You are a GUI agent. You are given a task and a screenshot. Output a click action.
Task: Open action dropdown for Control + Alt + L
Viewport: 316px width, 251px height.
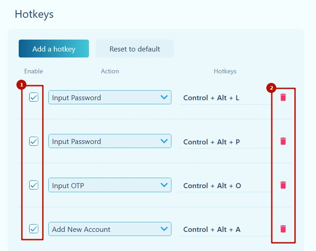click(x=109, y=97)
